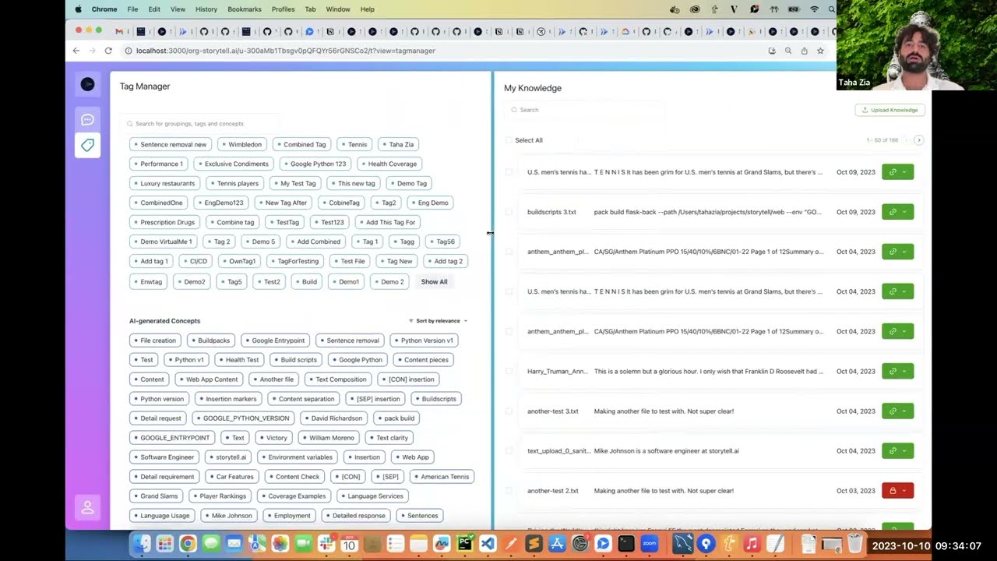Expand dropdown arrow on text_upload_0_sanit button

pos(904,451)
